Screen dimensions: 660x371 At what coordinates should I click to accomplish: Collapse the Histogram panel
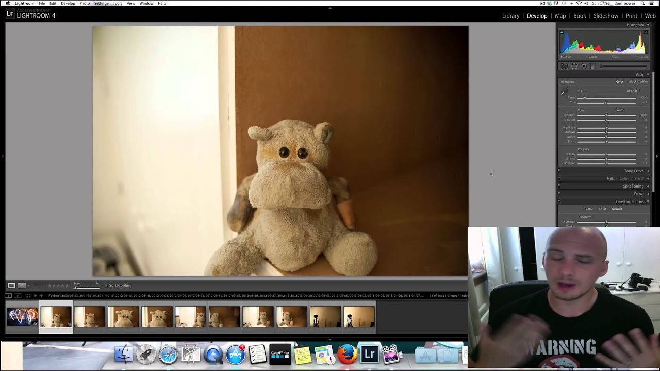648,25
